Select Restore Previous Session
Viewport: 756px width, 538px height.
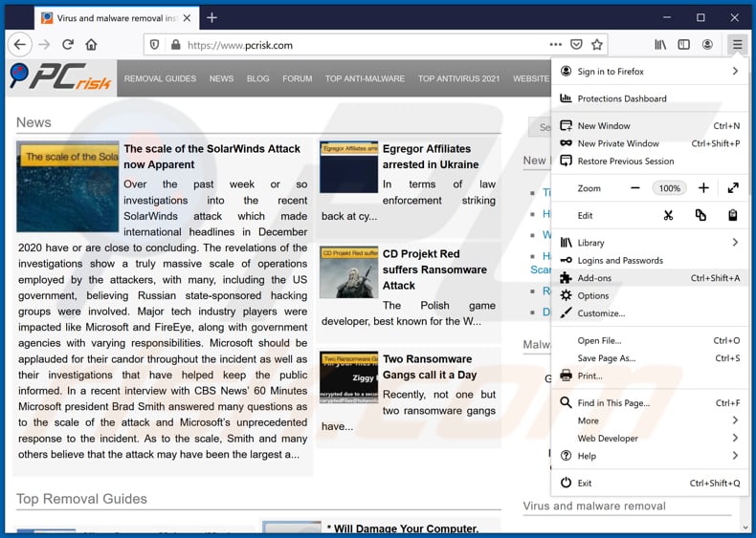650,161
